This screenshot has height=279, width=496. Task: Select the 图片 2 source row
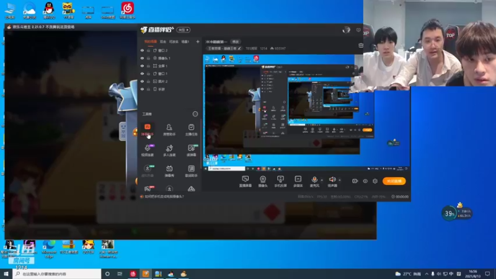[x=169, y=81]
